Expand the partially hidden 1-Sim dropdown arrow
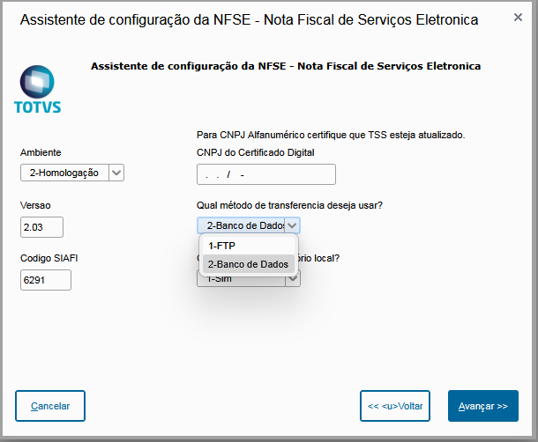The width and height of the screenshot is (538, 442). [x=294, y=277]
